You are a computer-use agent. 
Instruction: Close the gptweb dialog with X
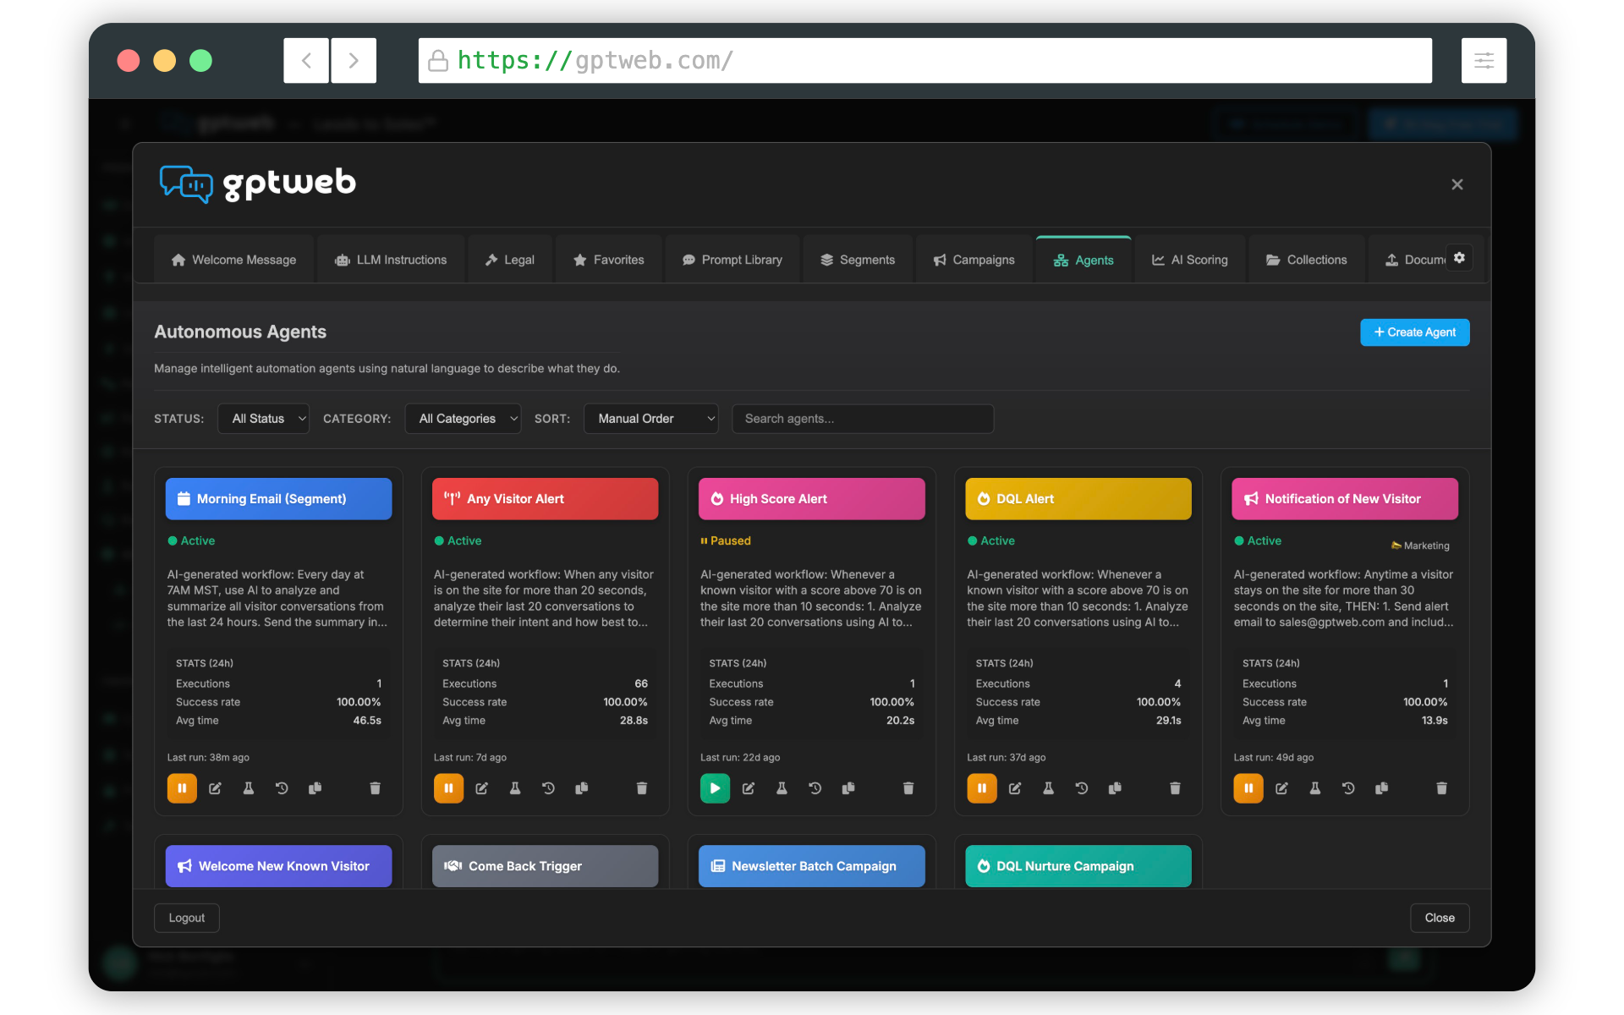[x=1457, y=184]
